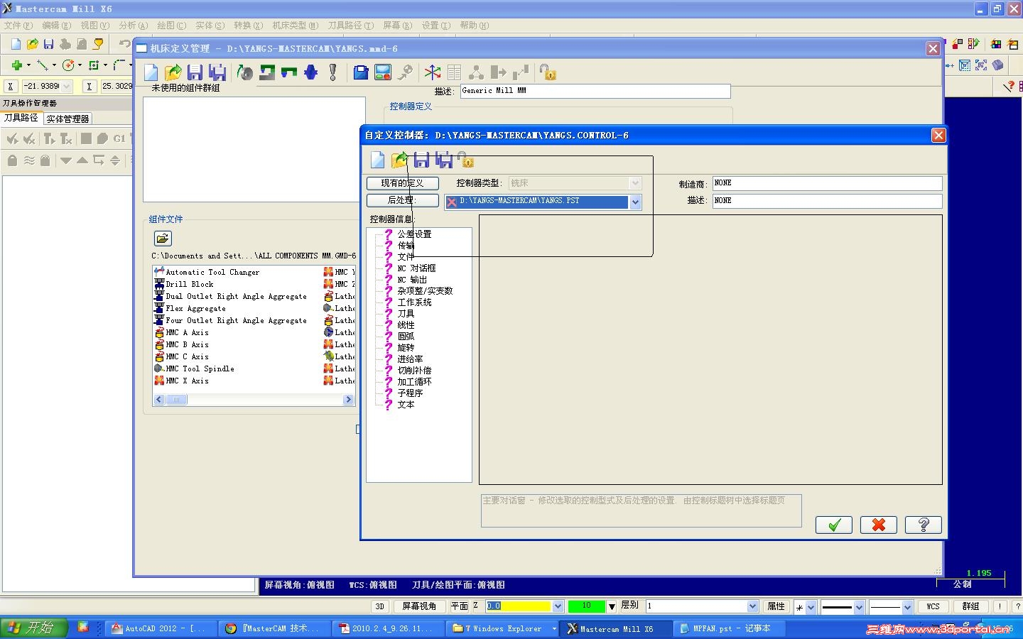
Task: Open a machine definition file
Action: (173, 72)
